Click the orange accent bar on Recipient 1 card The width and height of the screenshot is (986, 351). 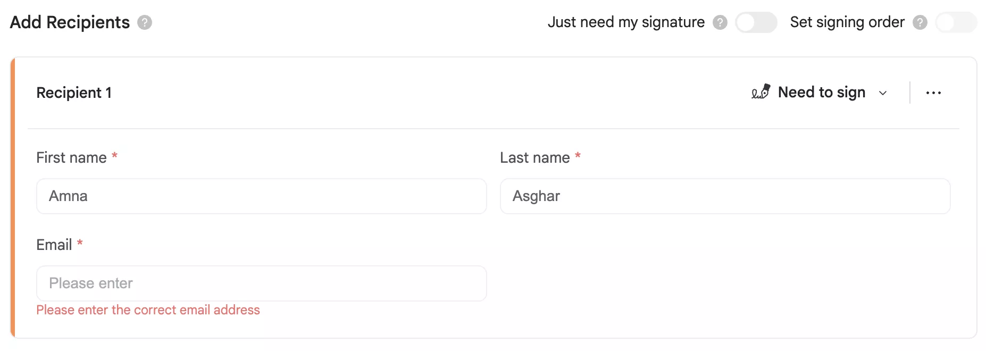pos(13,197)
